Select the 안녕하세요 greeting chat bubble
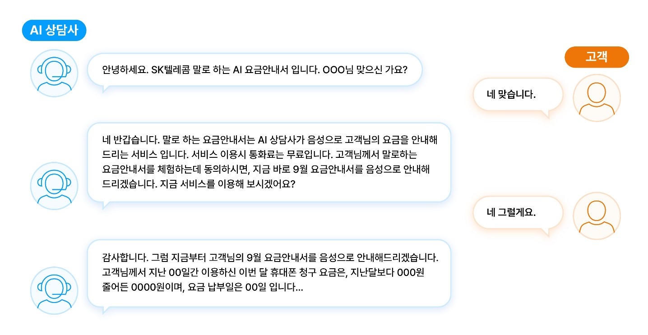 pos(254,70)
